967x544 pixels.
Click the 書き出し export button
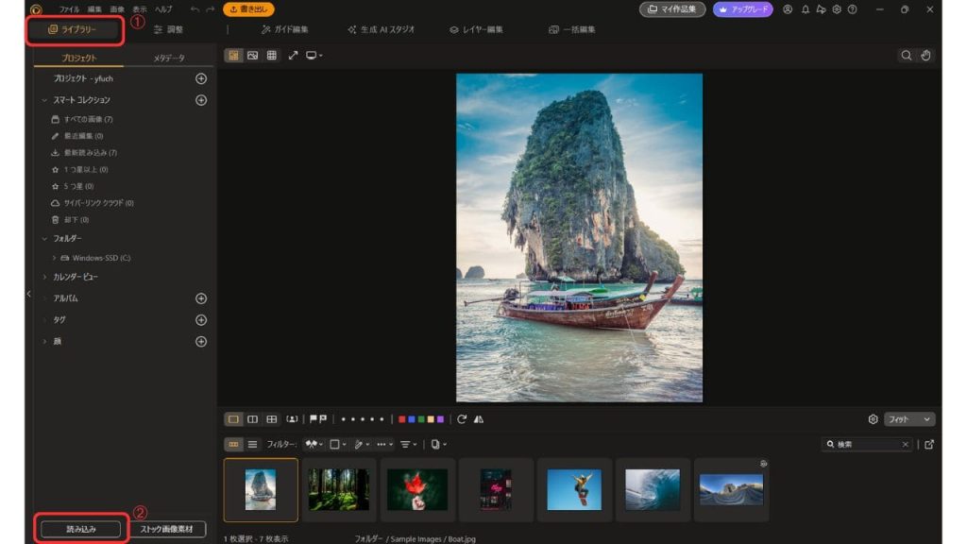248,9
